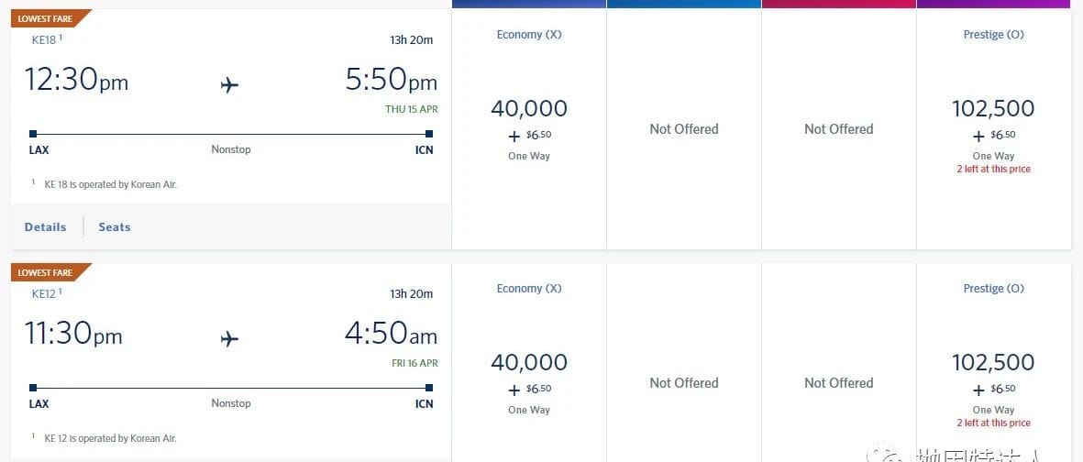Select the 40,000 miles Economy fare for KE12
Screen dimensions: 1083x462
[529, 363]
